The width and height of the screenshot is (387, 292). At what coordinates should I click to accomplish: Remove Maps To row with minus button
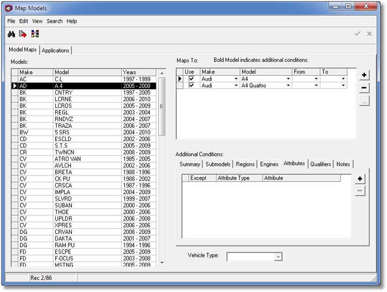(364, 88)
